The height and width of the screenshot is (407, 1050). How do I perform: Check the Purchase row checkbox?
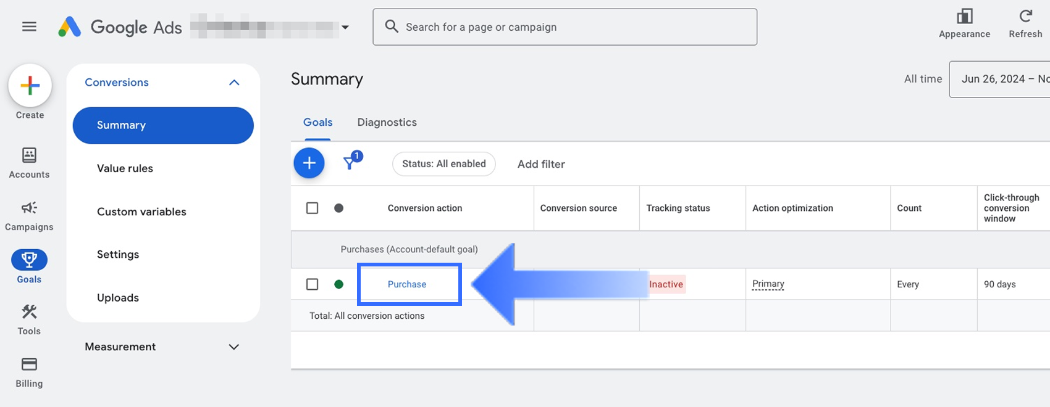coord(313,284)
